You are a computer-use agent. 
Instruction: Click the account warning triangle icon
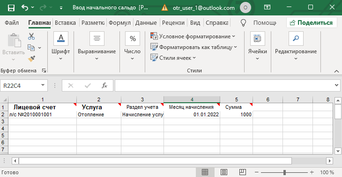point(164,8)
